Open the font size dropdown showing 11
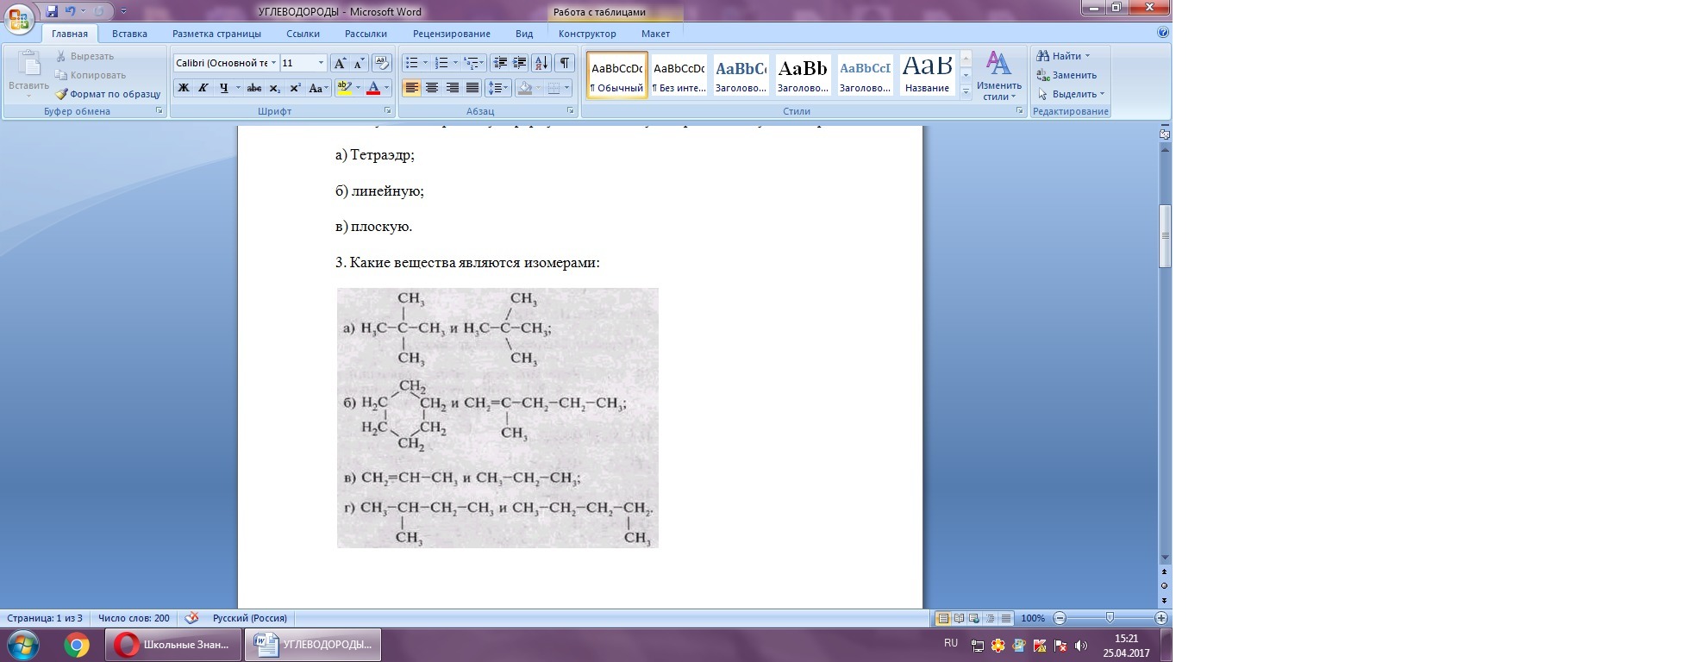Image resolution: width=1695 pixels, height=662 pixels. click(x=322, y=63)
